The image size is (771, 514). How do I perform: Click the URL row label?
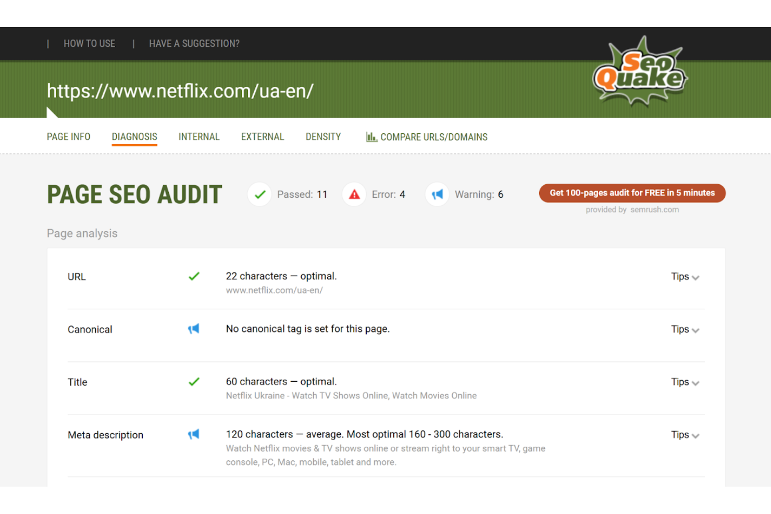coord(77,277)
